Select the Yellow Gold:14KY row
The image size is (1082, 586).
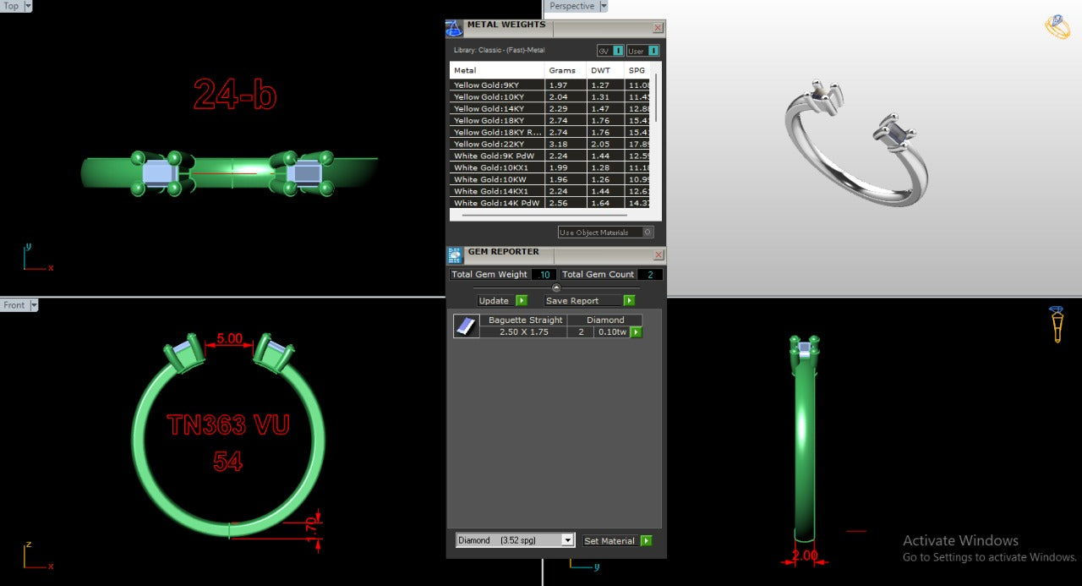pos(549,108)
